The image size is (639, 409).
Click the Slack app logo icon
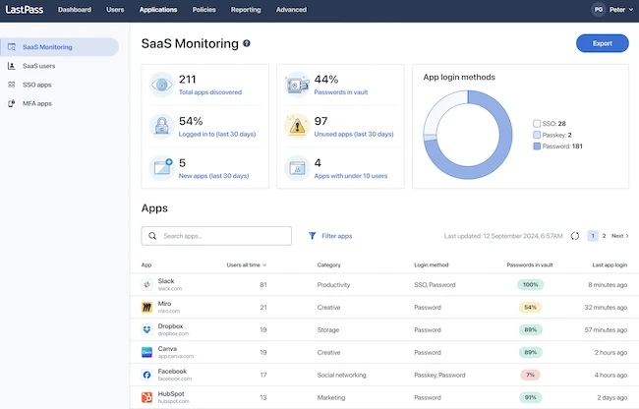tap(146, 284)
